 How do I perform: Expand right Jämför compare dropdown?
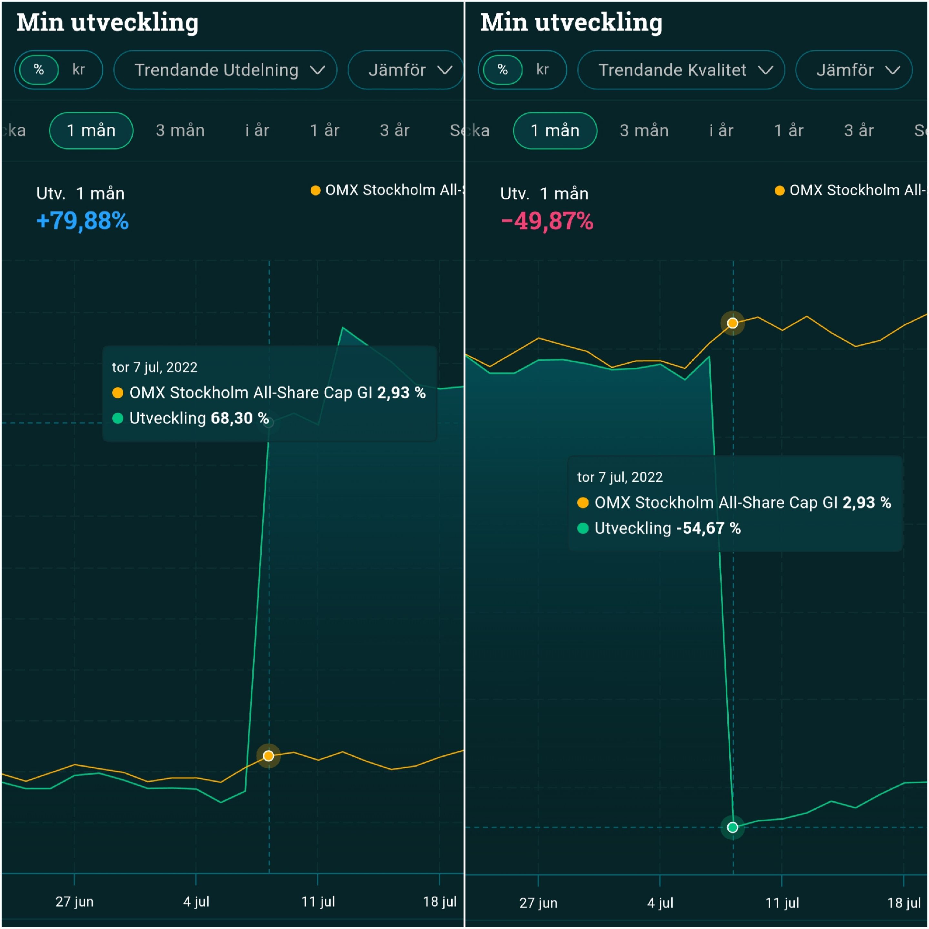[x=854, y=70]
